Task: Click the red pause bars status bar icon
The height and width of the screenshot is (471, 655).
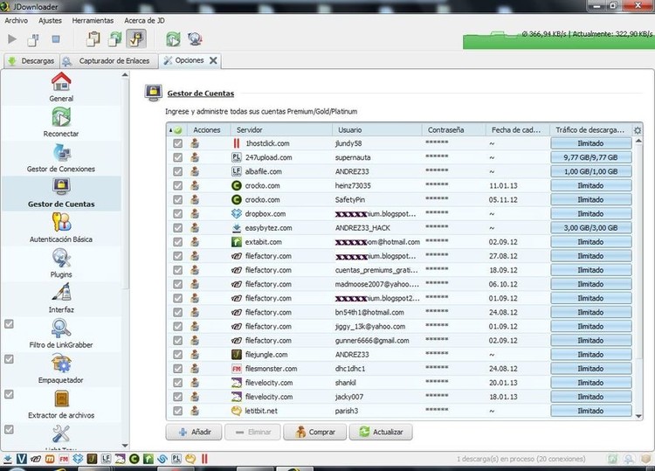Action: click(204, 459)
